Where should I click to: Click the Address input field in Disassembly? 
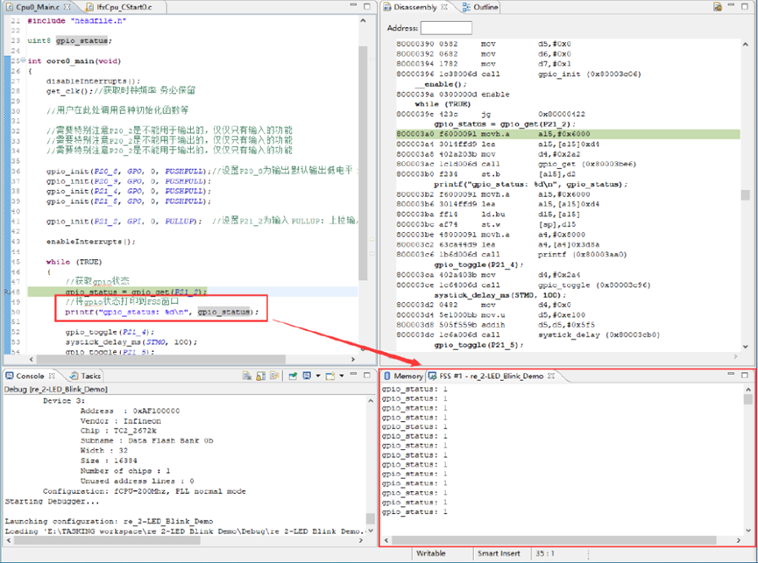[x=446, y=28]
